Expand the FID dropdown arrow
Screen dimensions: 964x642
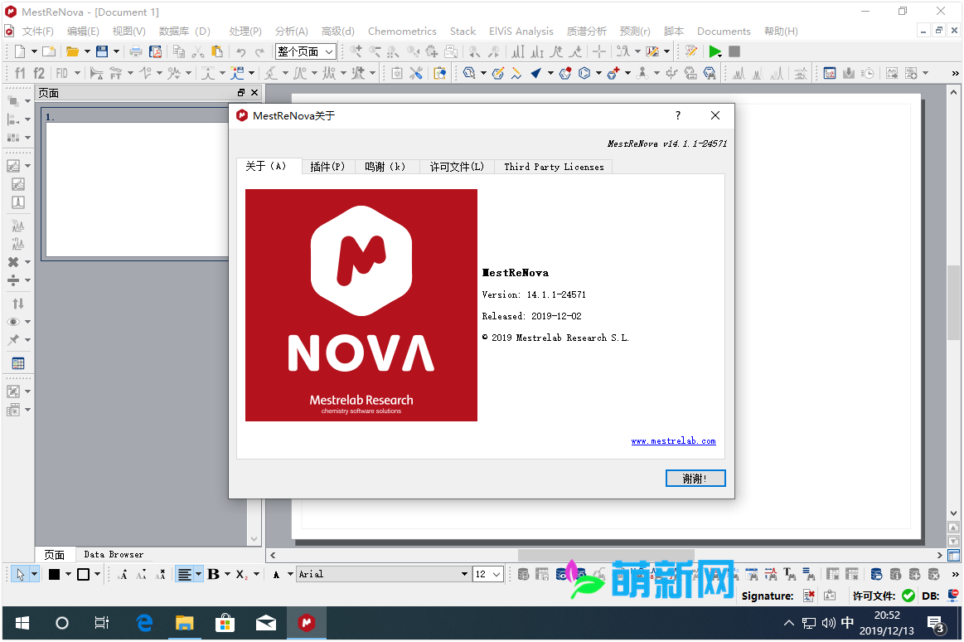[77, 74]
